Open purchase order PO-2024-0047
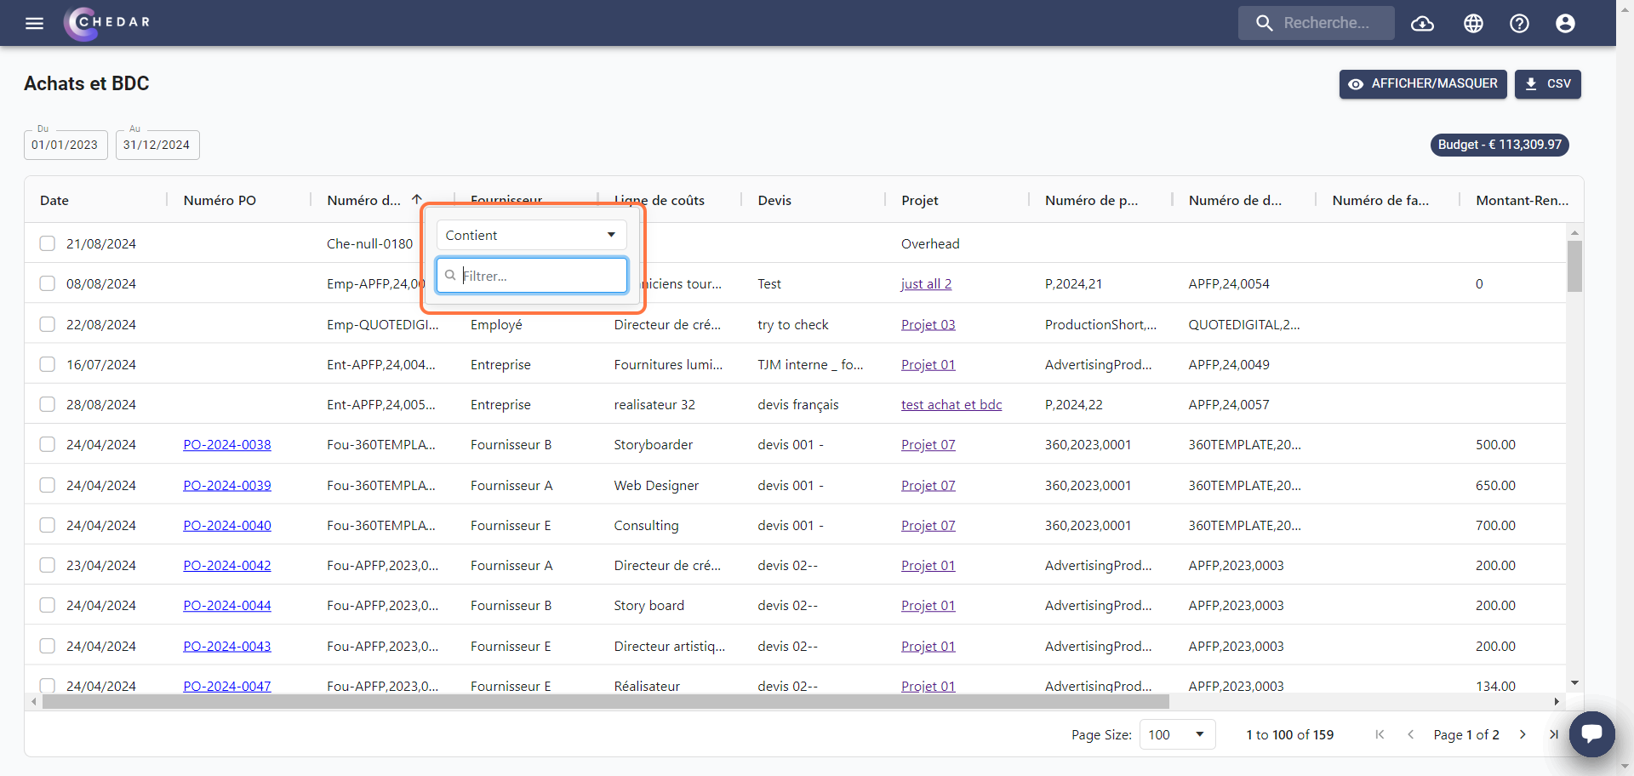Image resolution: width=1634 pixels, height=776 pixels. point(227,686)
